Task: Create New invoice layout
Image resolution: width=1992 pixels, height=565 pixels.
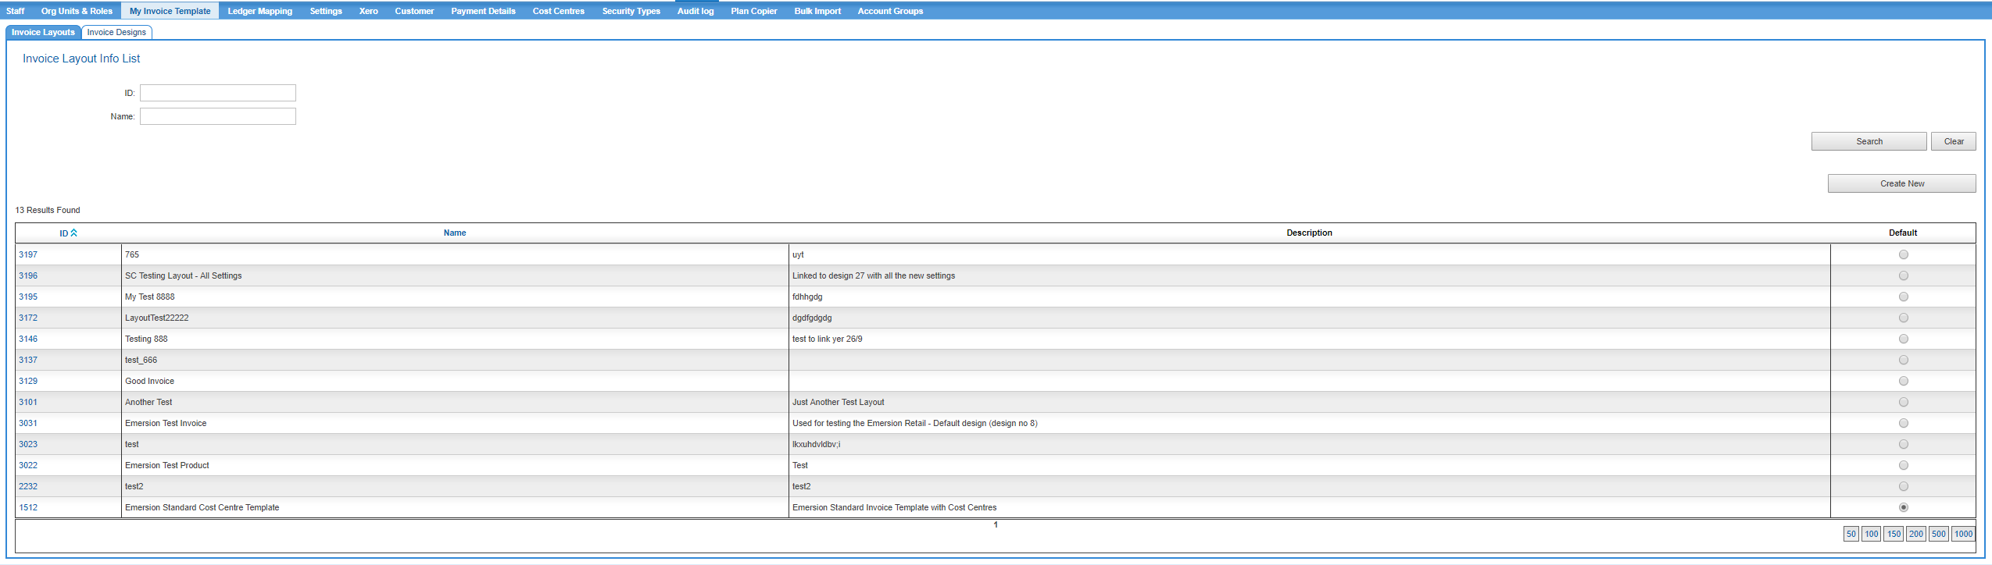Action: [x=1901, y=183]
